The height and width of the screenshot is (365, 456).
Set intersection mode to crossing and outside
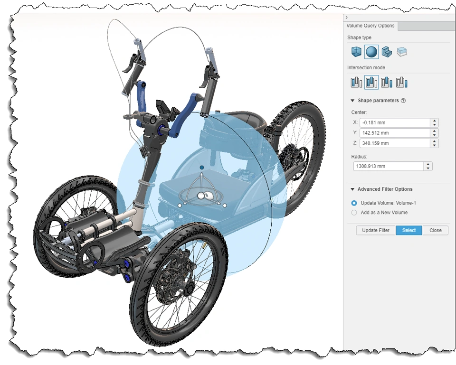click(x=387, y=82)
